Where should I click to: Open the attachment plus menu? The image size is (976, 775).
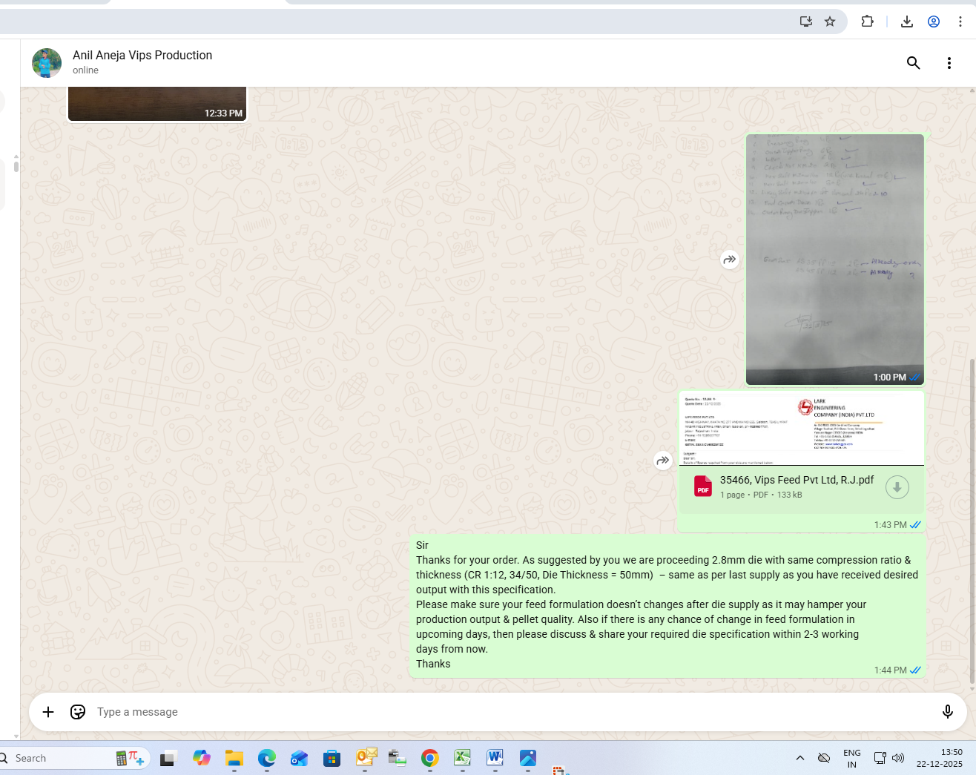pyautogui.click(x=48, y=712)
